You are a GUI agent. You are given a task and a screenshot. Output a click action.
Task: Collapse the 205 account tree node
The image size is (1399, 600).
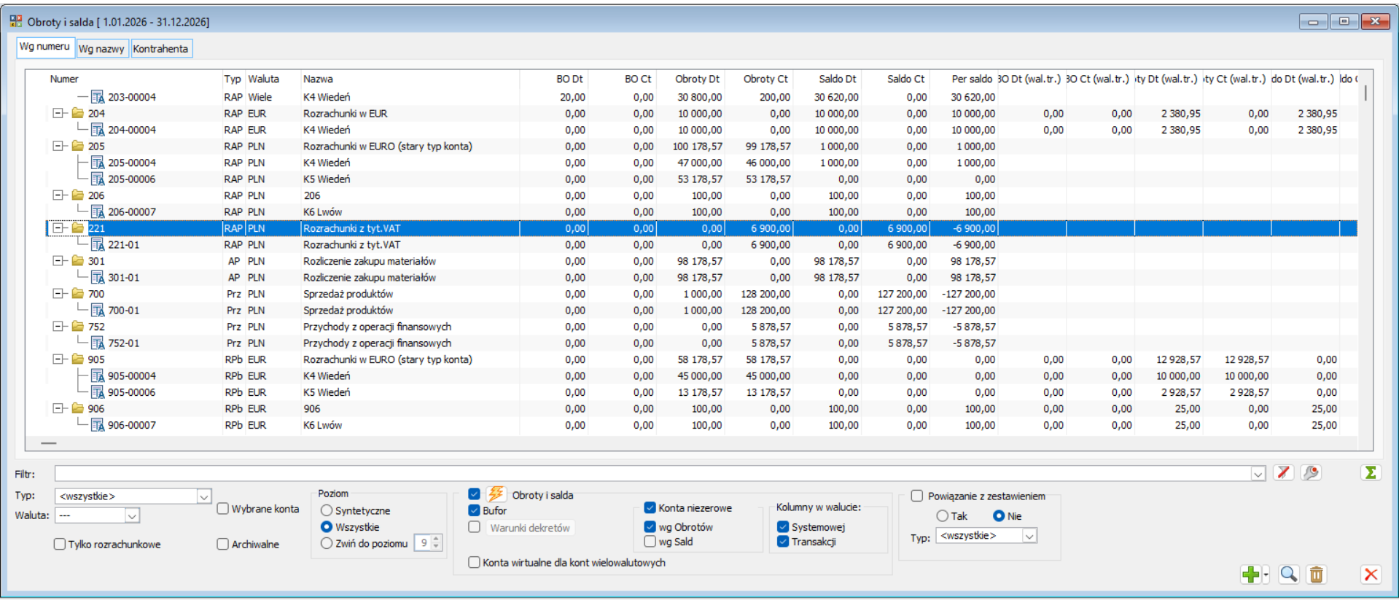point(58,146)
